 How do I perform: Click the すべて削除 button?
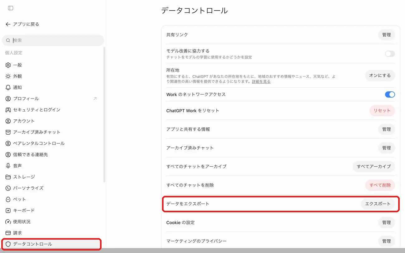point(380,185)
